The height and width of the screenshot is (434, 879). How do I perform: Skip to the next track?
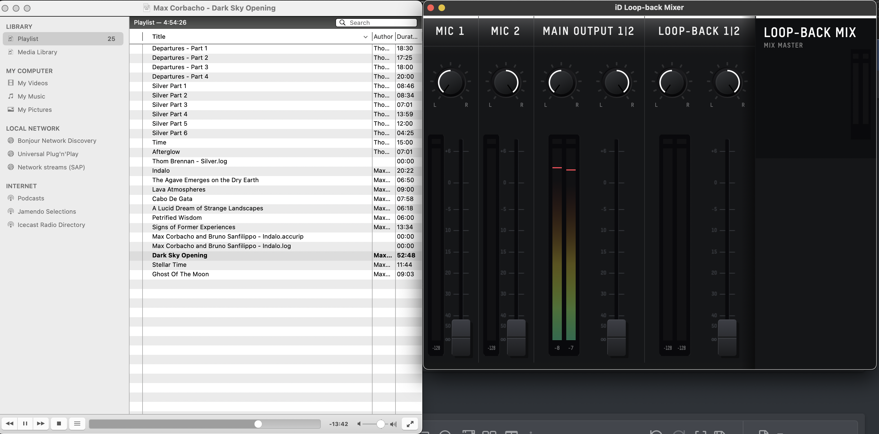(x=41, y=423)
